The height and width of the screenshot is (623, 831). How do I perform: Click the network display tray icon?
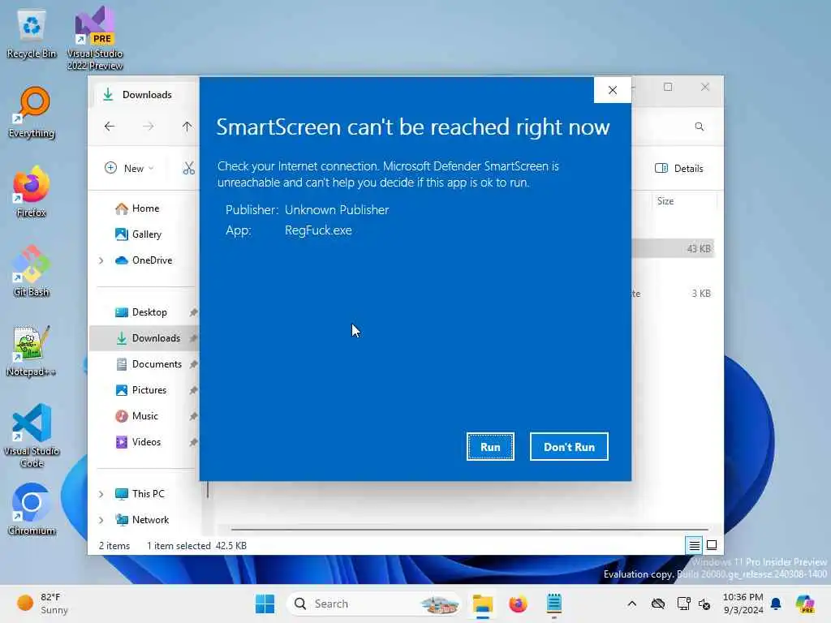pos(683,604)
